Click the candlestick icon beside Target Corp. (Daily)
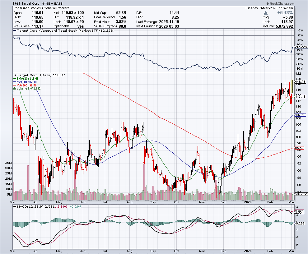The image size is (308, 254). tap(14, 75)
